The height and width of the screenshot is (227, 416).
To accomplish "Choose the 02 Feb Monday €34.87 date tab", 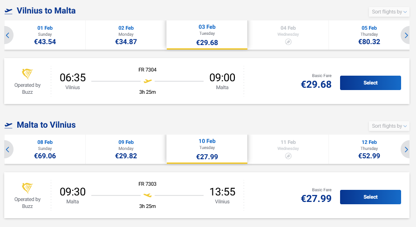I will pyautogui.click(x=126, y=35).
